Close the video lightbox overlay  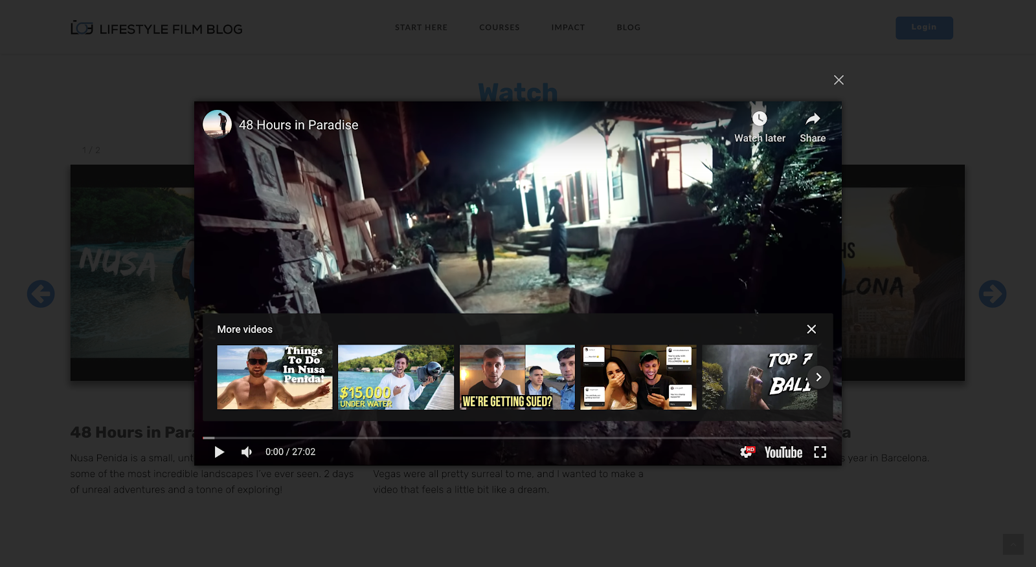pyautogui.click(x=839, y=80)
